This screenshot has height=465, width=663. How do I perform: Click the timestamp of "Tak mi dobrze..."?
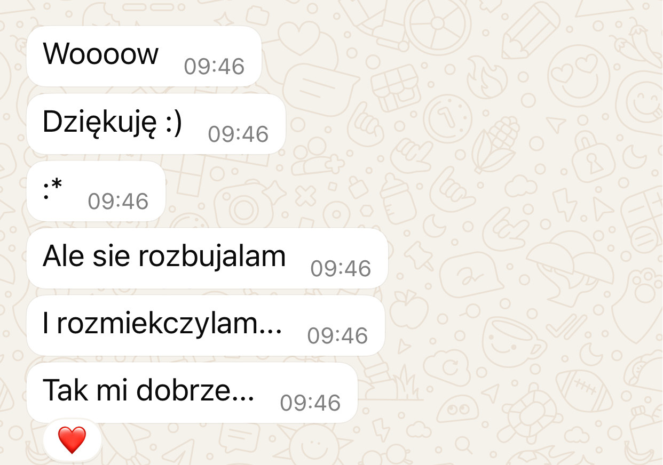(310, 403)
